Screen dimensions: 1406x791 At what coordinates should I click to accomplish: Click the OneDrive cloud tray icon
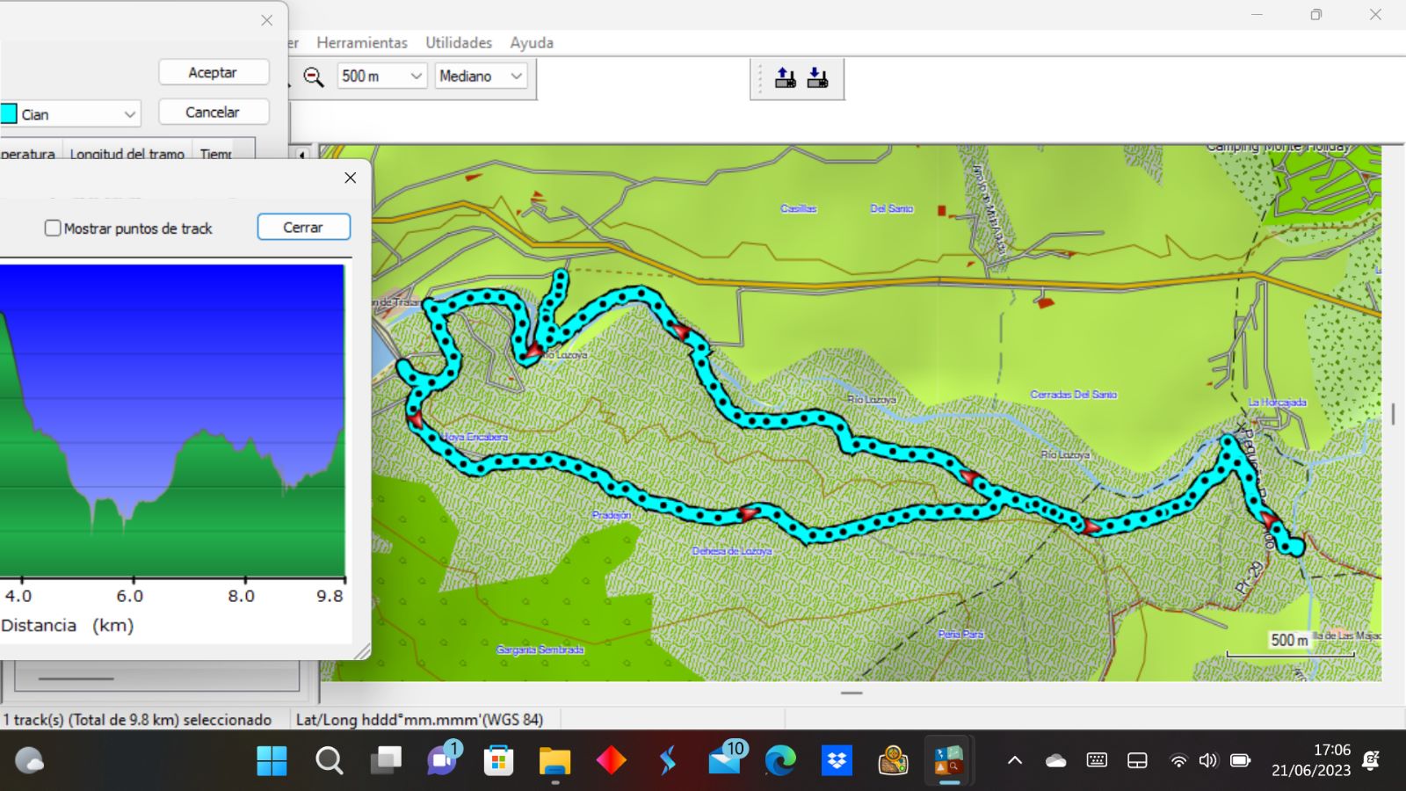[x=1055, y=760]
